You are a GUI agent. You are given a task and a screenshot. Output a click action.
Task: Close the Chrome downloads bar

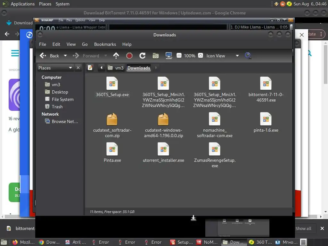click(322, 228)
